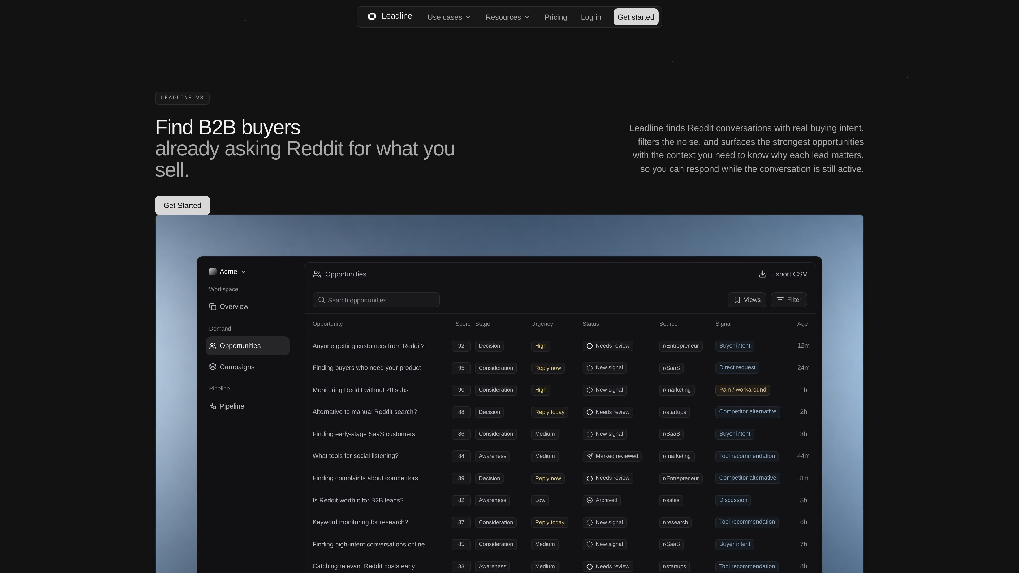This screenshot has width=1019, height=573.
Task: Click the 44m age value
Action: point(803,456)
